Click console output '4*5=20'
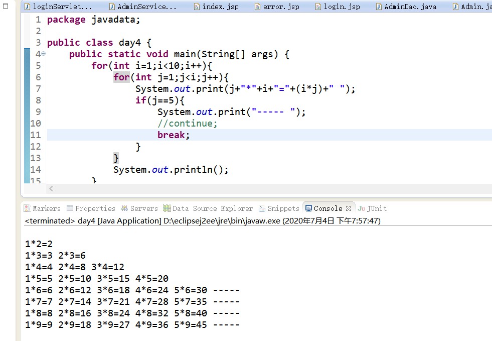Screen dimensions: 492x341 (x=152, y=278)
